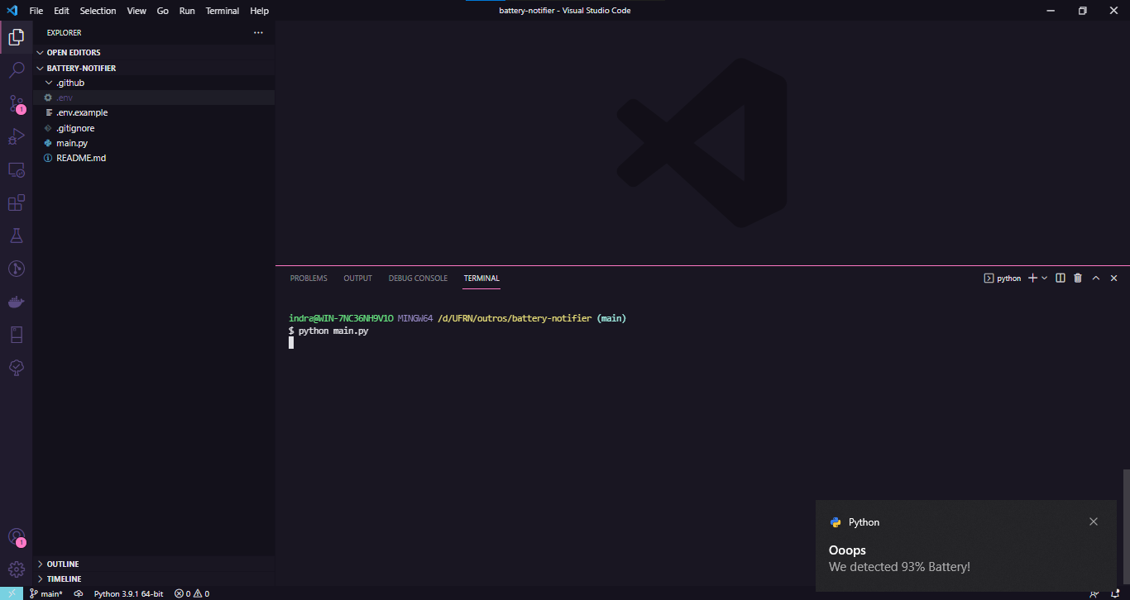Open the Git graph activity icon
Screen dimensions: 1130x600
[x=16, y=269]
